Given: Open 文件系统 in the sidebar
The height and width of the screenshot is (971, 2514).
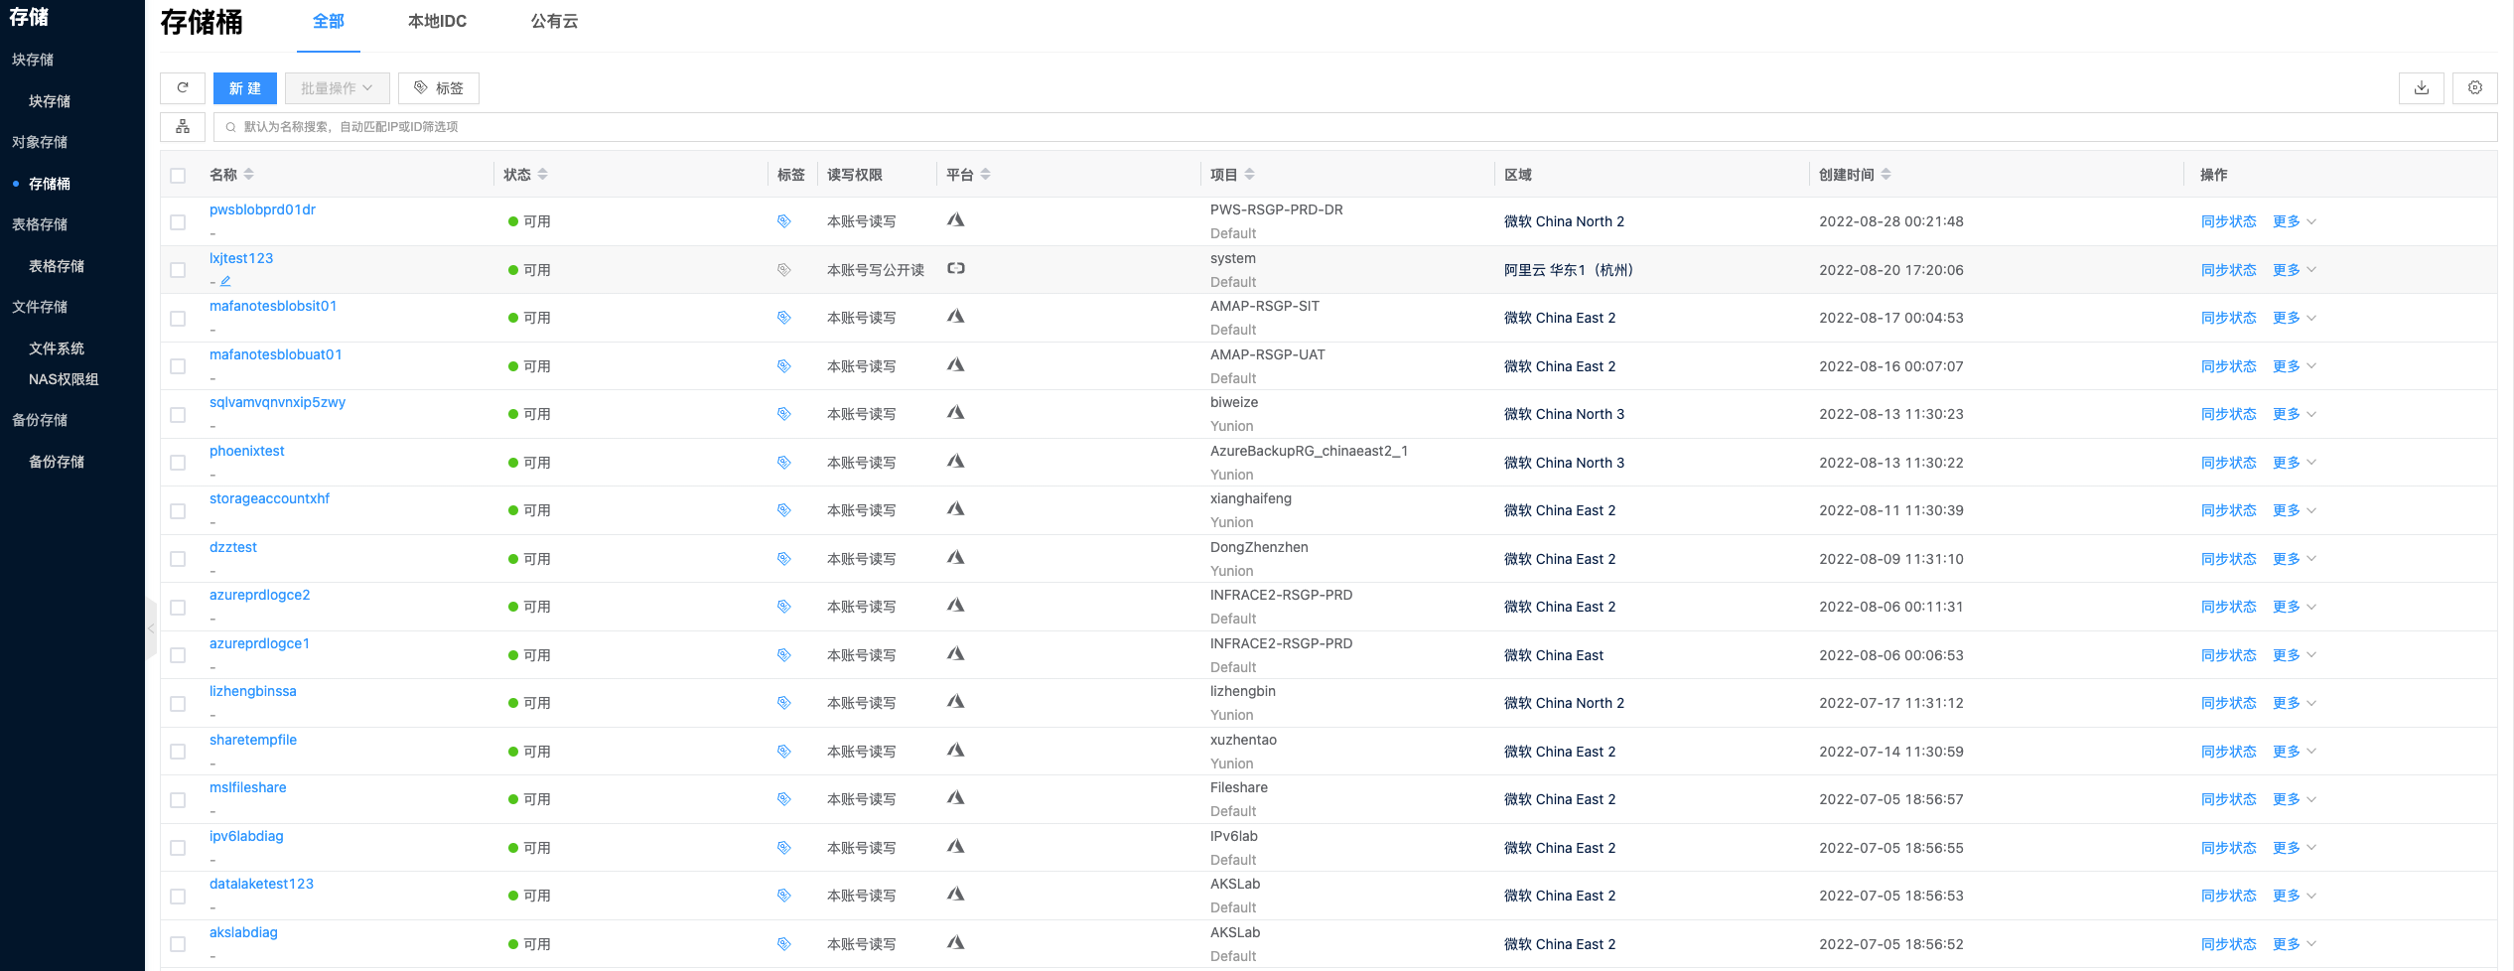Looking at the screenshot, I should (57, 348).
